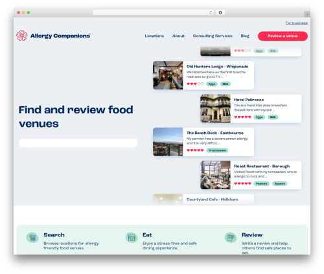Go to Consulting Services
This screenshot has width=324, height=274.
(x=213, y=36)
